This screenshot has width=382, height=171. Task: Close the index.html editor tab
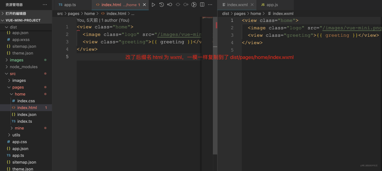click(144, 5)
